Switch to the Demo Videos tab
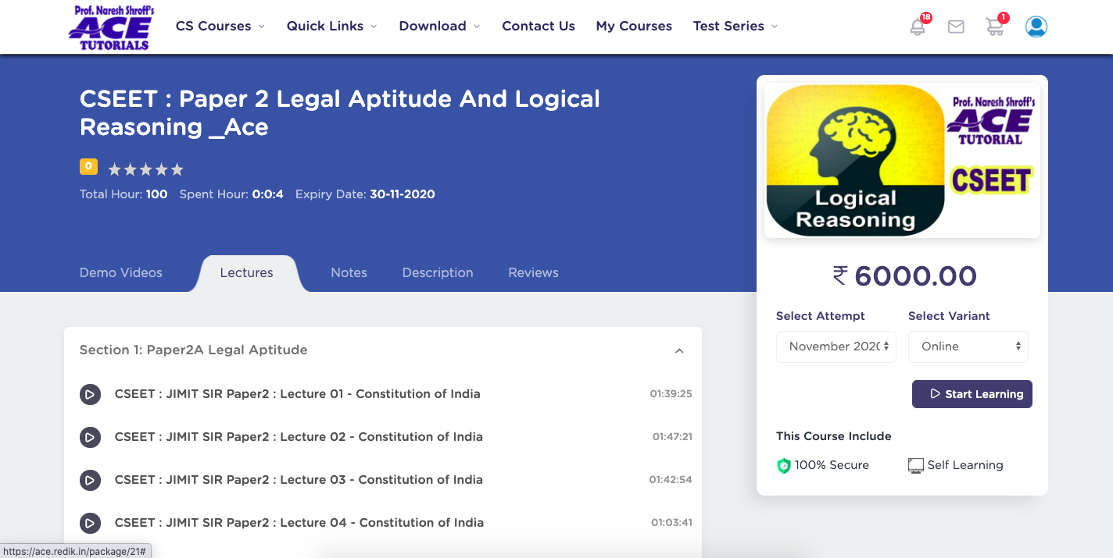The image size is (1113, 558). coord(121,272)
